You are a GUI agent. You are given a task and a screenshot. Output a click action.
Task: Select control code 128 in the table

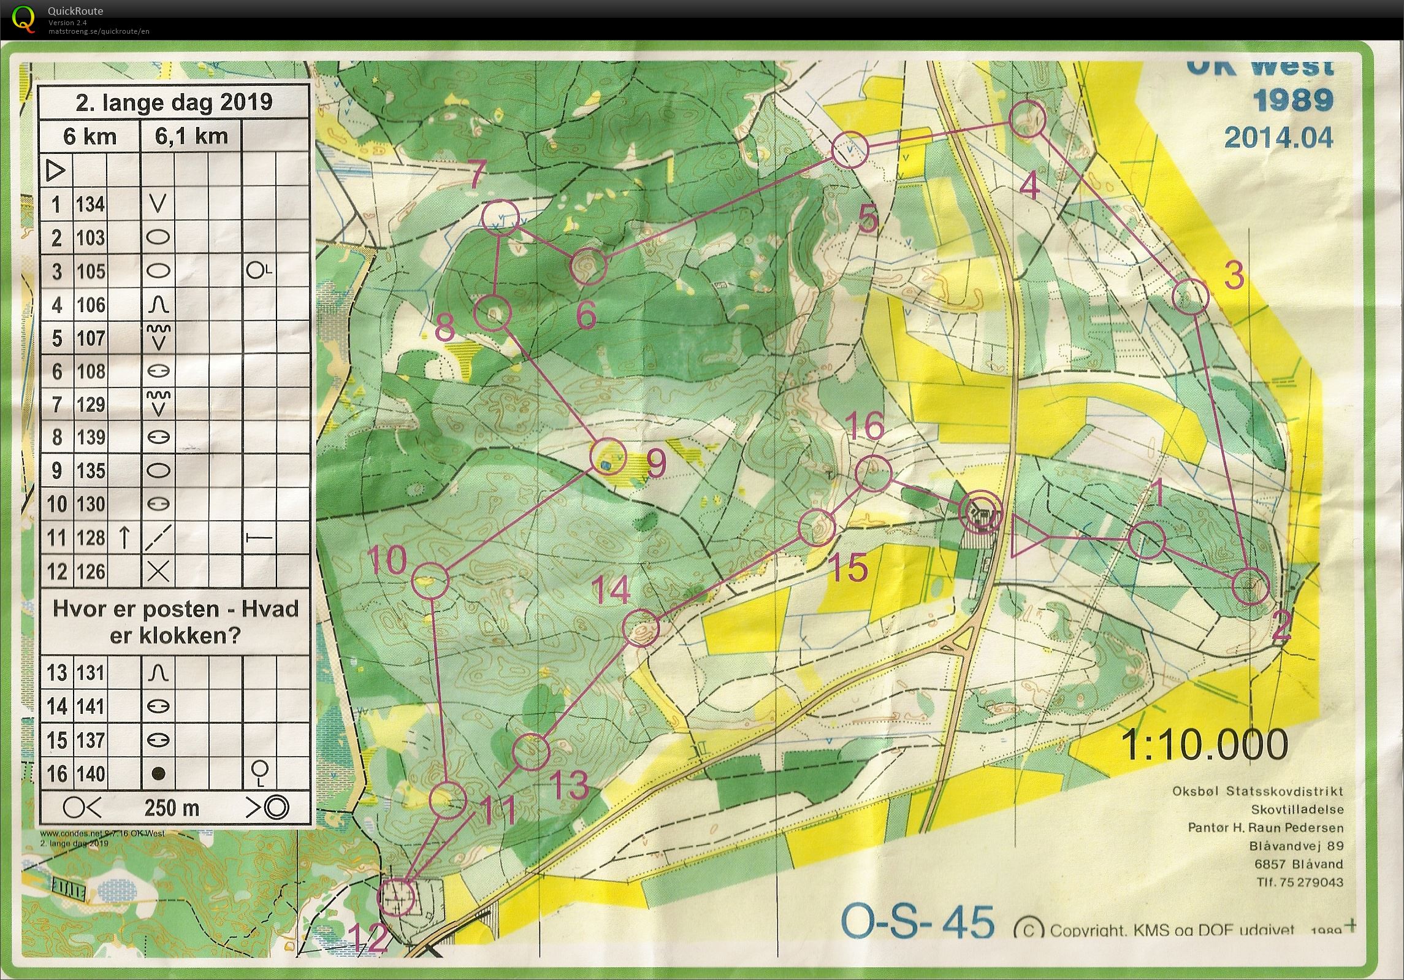tap(91, 538)
